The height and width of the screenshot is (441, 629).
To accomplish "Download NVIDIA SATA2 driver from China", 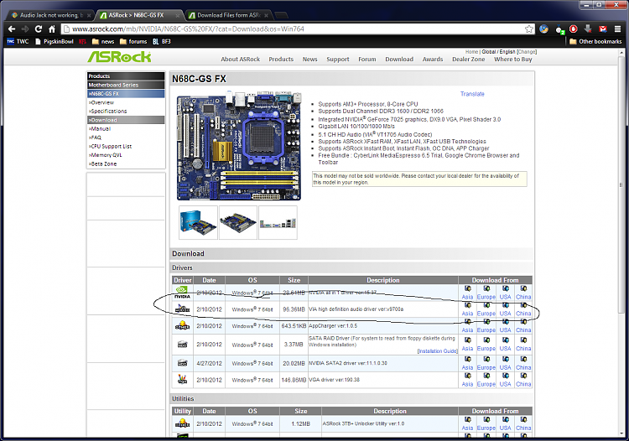I will 523,363.
